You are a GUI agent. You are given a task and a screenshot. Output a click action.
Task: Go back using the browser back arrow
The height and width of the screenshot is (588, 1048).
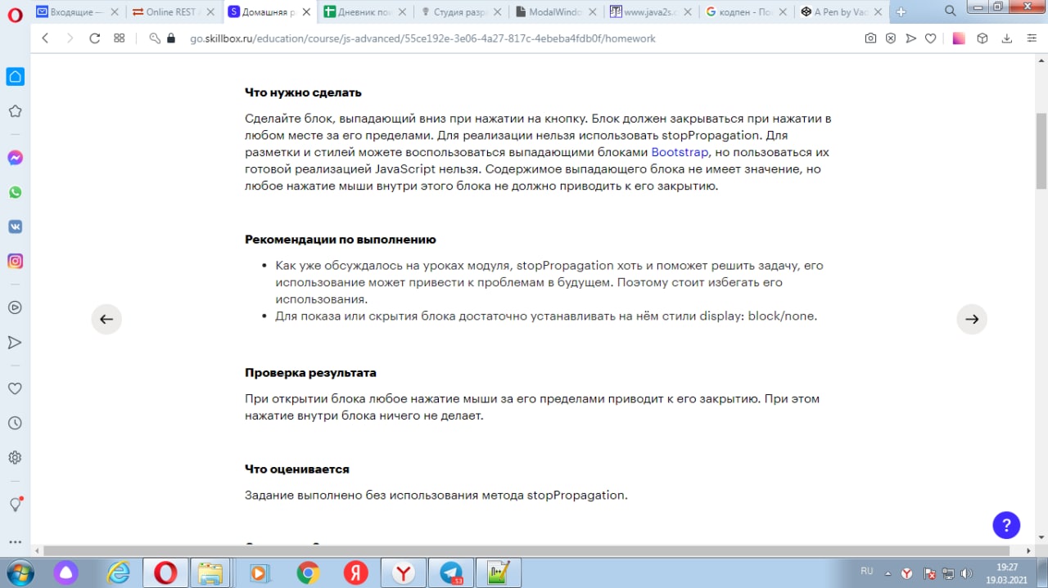click(45, 38)
